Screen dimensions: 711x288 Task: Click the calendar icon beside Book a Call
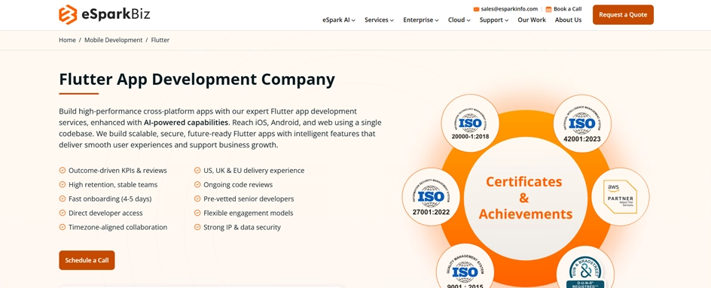[x=548, y=9]
